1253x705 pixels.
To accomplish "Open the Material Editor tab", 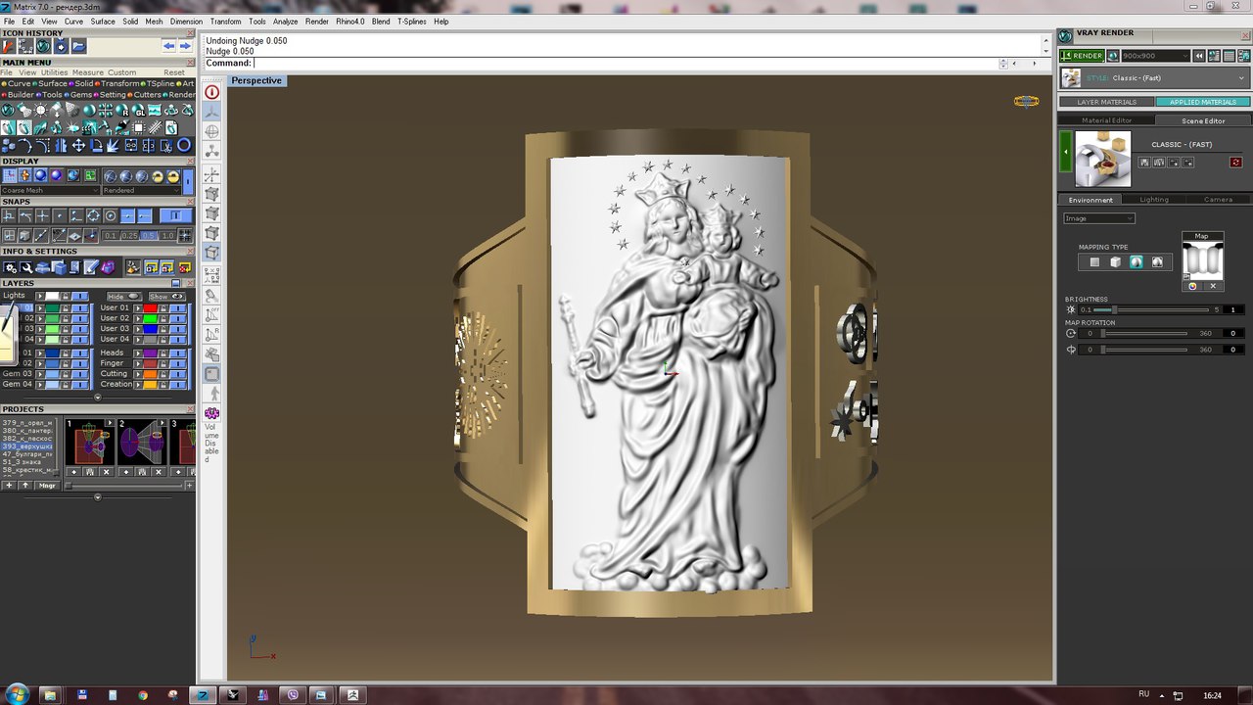I will pos(1106,120).
